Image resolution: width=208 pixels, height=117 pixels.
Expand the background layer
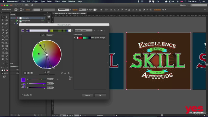click(x=18, y=21)
